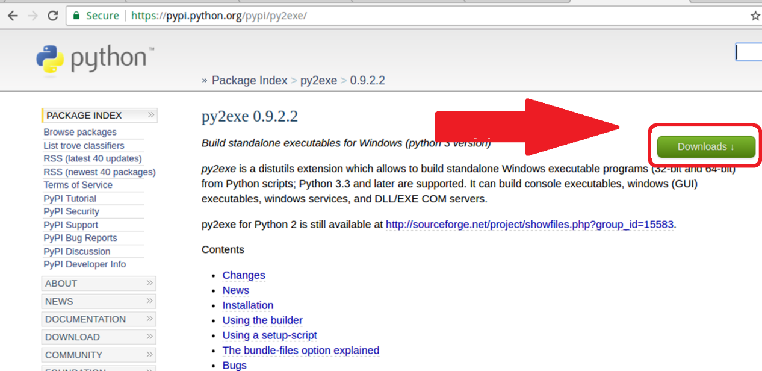Jump to Changes in contents list
Image resolution: width=762 pixels, height=371 pixels.
[x=244, y=275]
